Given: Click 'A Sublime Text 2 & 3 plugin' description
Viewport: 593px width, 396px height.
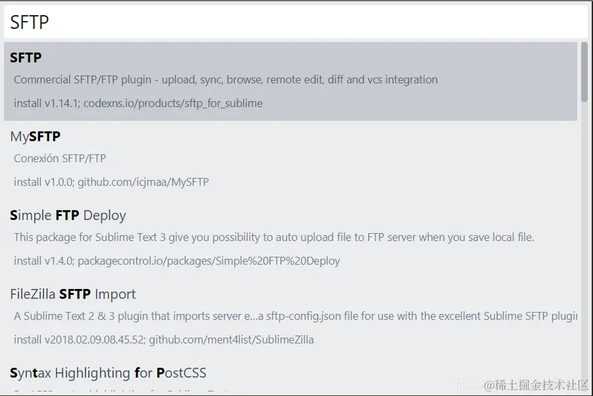Looking at the screenshot, I should pos(295,317).
